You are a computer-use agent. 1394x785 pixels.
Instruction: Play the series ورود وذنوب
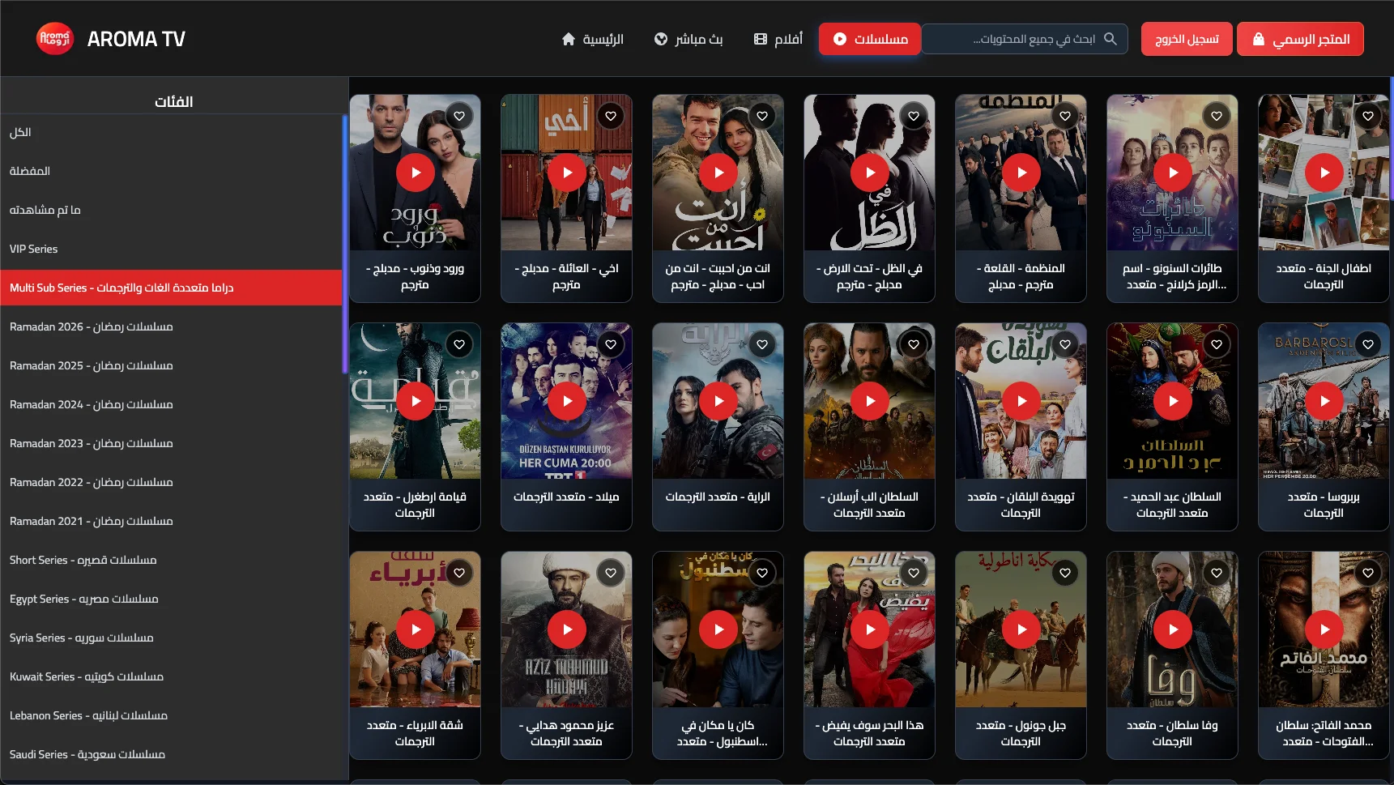[416, 173]
